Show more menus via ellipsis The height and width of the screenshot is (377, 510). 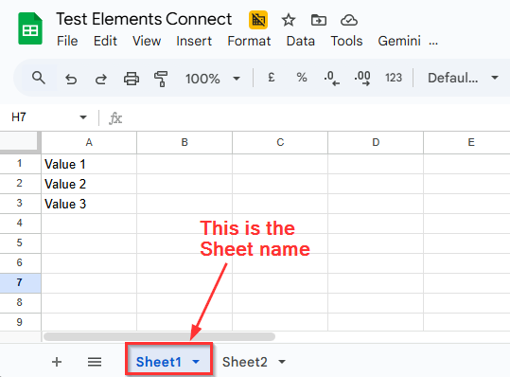(x=433, y=42)
